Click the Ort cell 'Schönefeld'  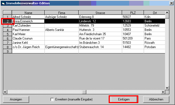[155, 26]
